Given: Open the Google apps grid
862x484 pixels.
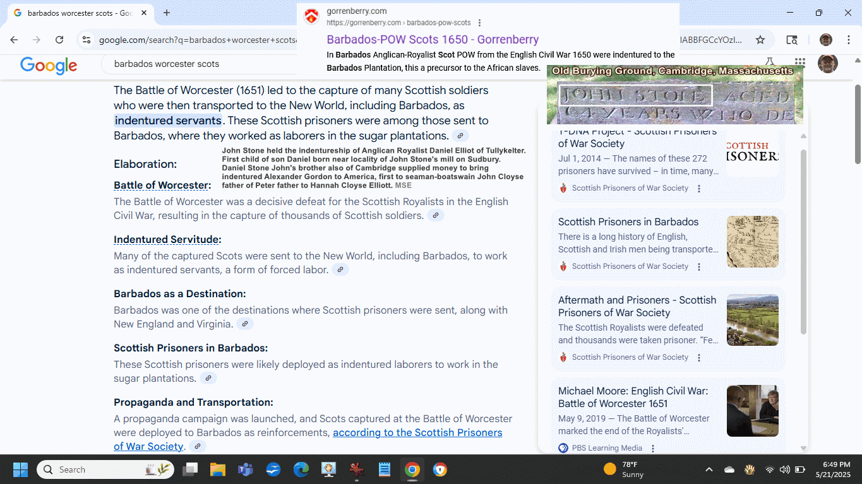Looking at the screenshot, I should [x=800, y=63].
